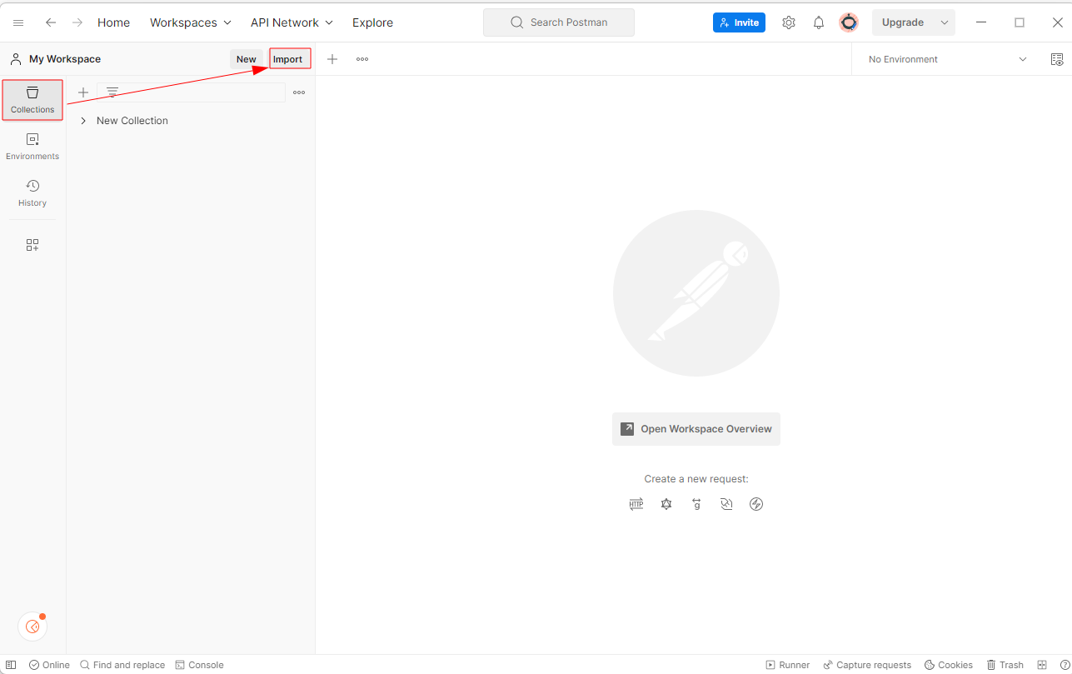1072x674 pixels.
Task: Create new collection with plus icon
Action: tap(83, 92)
